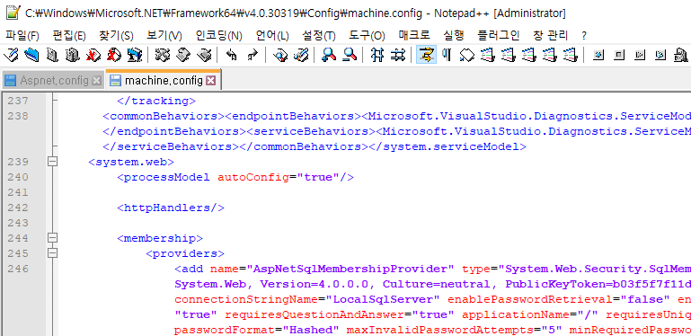Click the AspNetSqlMembershipProvider value

pos(350,269)
